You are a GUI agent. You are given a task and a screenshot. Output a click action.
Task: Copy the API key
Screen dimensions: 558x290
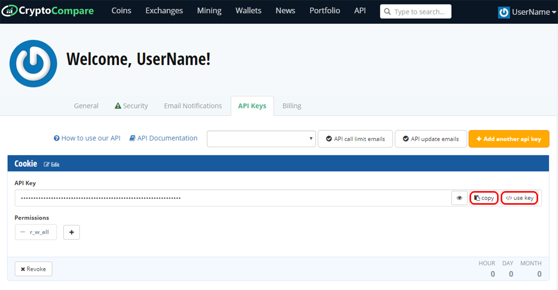(x=484, y=198)
